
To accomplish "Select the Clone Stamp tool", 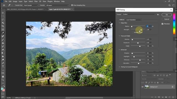I will tap(3, 43).
